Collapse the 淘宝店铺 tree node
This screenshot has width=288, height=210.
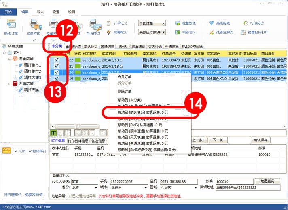[x=9, y=58]
